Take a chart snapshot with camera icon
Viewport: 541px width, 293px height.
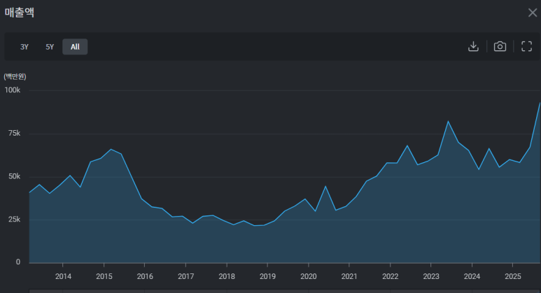500,47
